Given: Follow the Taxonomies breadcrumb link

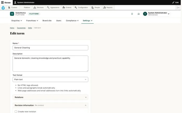Looking at the screenshot, I should pos(21,28).
